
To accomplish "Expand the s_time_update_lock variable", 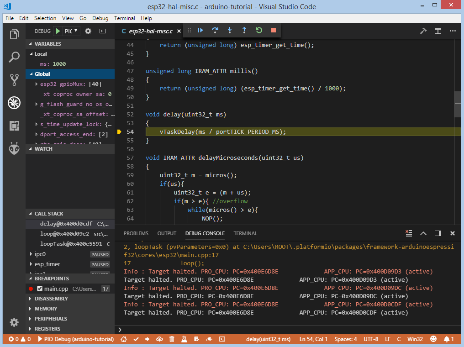I will [36, 124].
